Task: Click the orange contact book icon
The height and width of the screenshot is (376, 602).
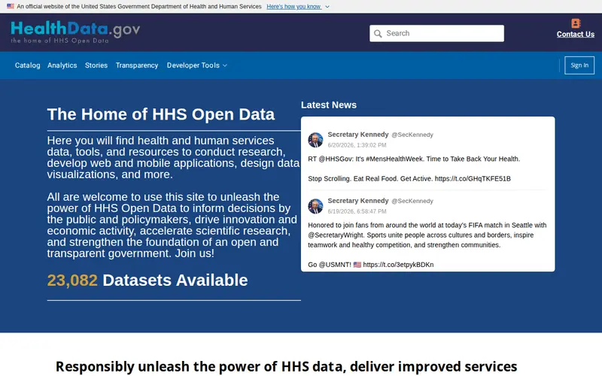Action: [x=576, y=23]
